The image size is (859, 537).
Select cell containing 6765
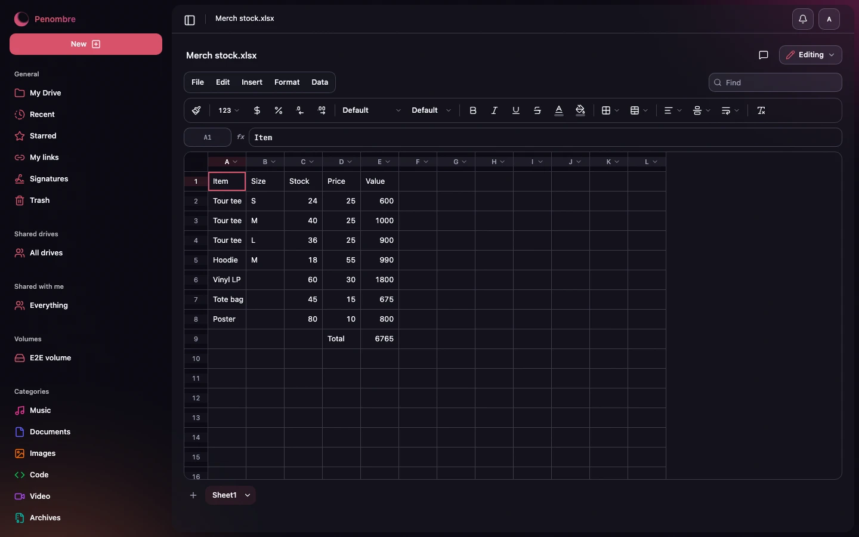coord(379,339)
